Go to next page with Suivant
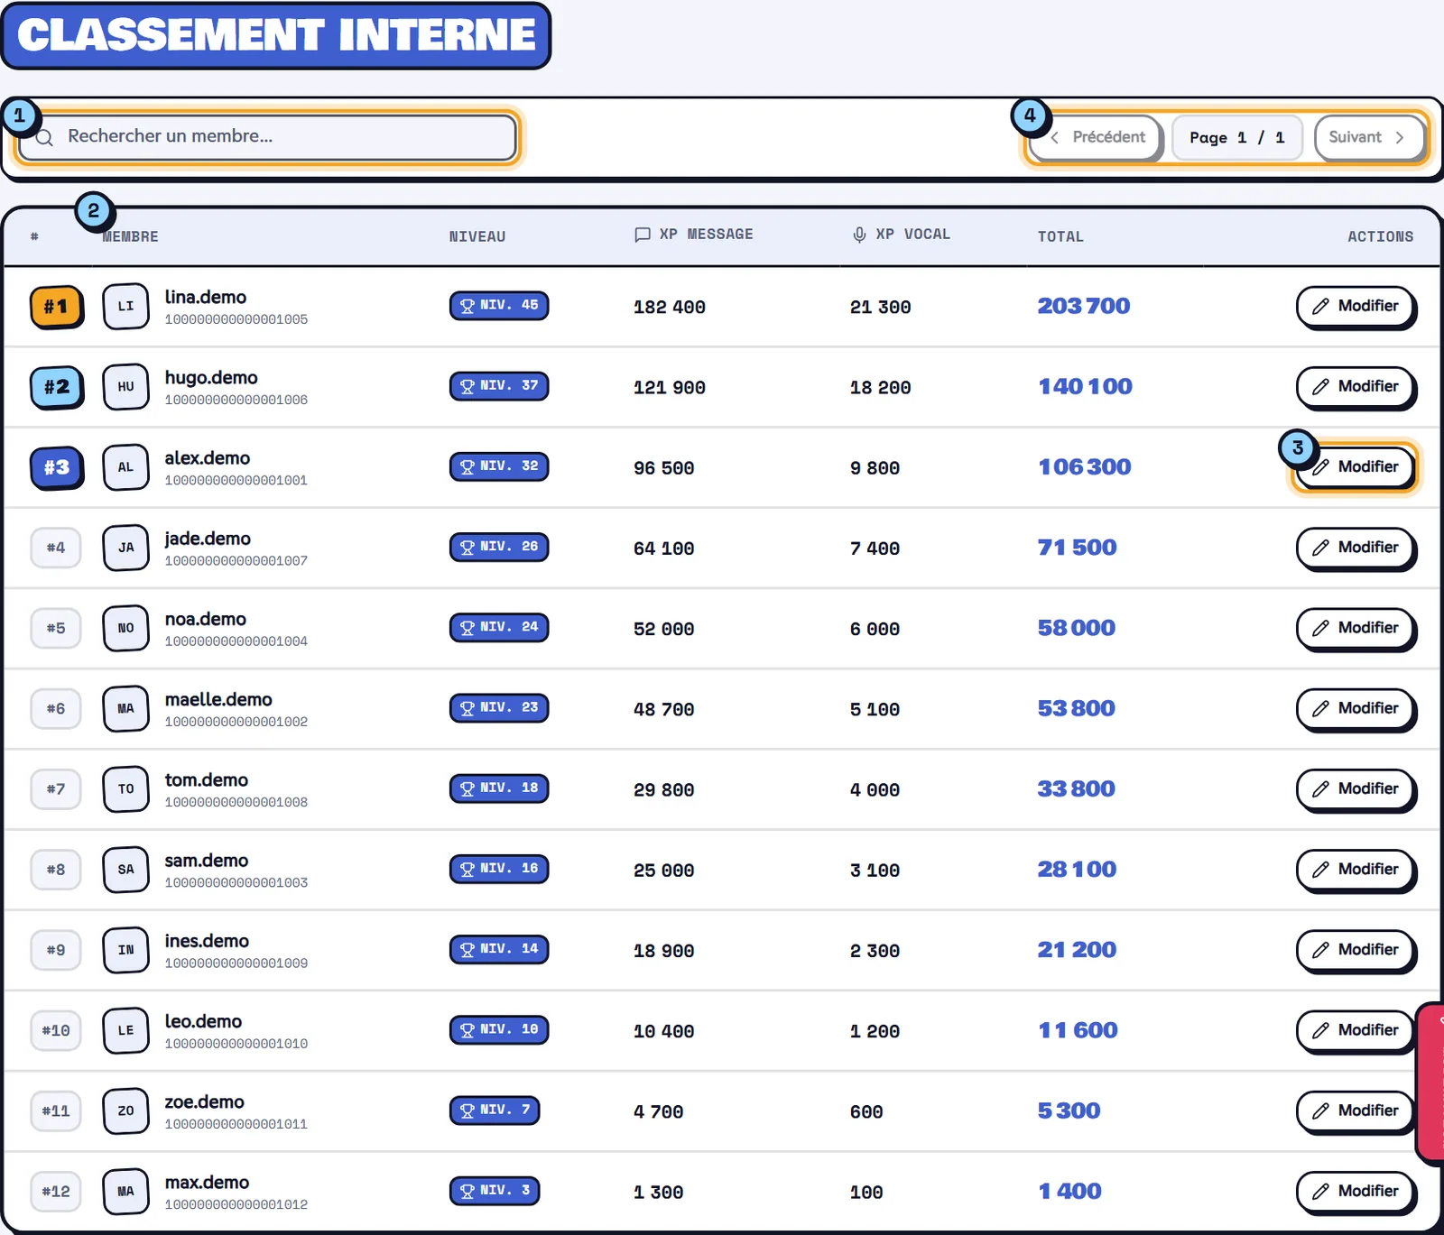This screenshot has height=1235, width=1444. pyautogui.click(x=1368, y=137)
